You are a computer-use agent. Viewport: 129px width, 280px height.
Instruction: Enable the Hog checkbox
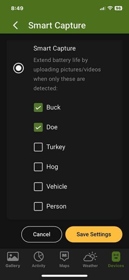tap(38, 167)
